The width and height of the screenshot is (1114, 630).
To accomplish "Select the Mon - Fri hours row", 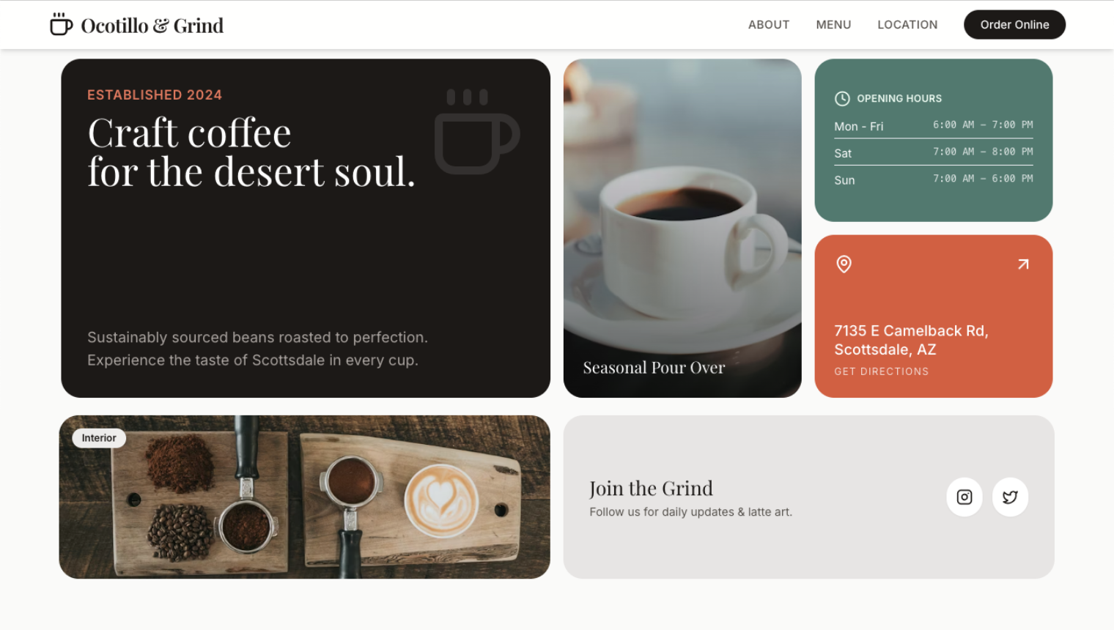I will point(934,126).
